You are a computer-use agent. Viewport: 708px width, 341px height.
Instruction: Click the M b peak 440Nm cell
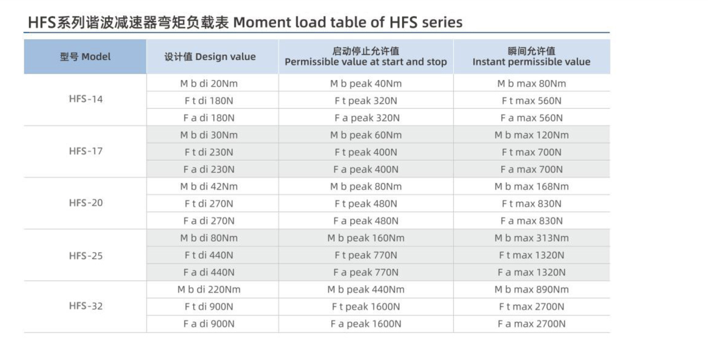tap(366, 289)
